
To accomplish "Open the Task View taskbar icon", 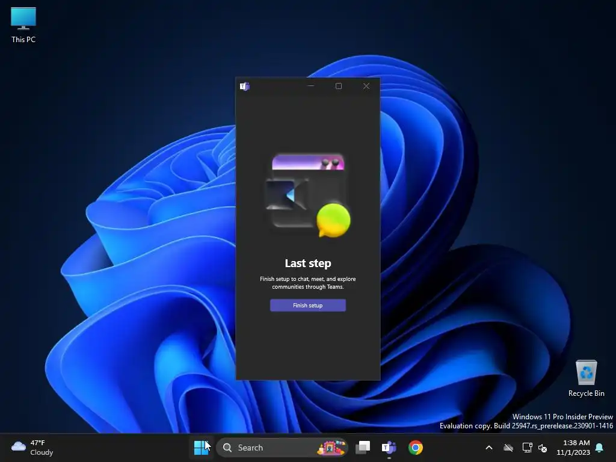I will (x=363, y=448).
